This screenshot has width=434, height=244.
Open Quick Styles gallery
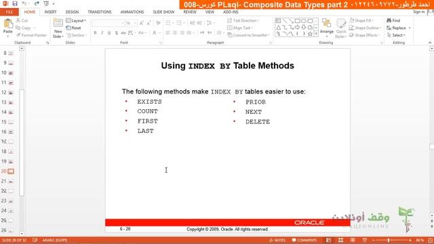point(341,28)
